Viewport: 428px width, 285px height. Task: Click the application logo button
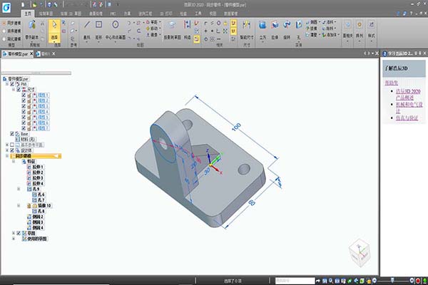click(6, 7)
